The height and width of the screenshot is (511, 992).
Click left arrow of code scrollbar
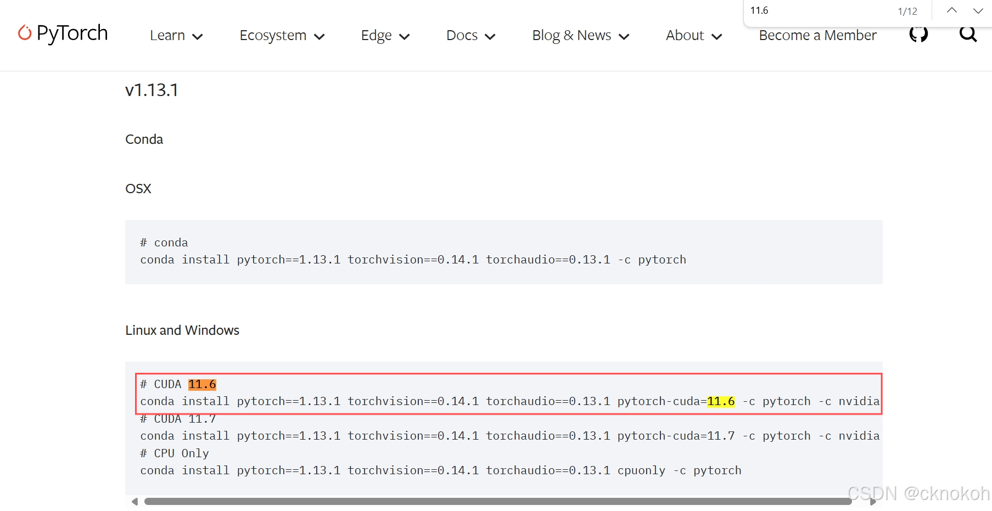134,502
